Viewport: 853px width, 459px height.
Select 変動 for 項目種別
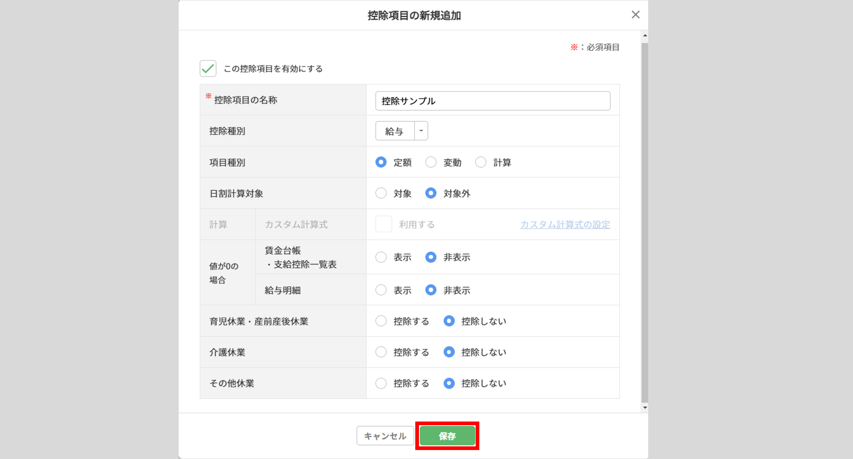[x=431, y=162]
